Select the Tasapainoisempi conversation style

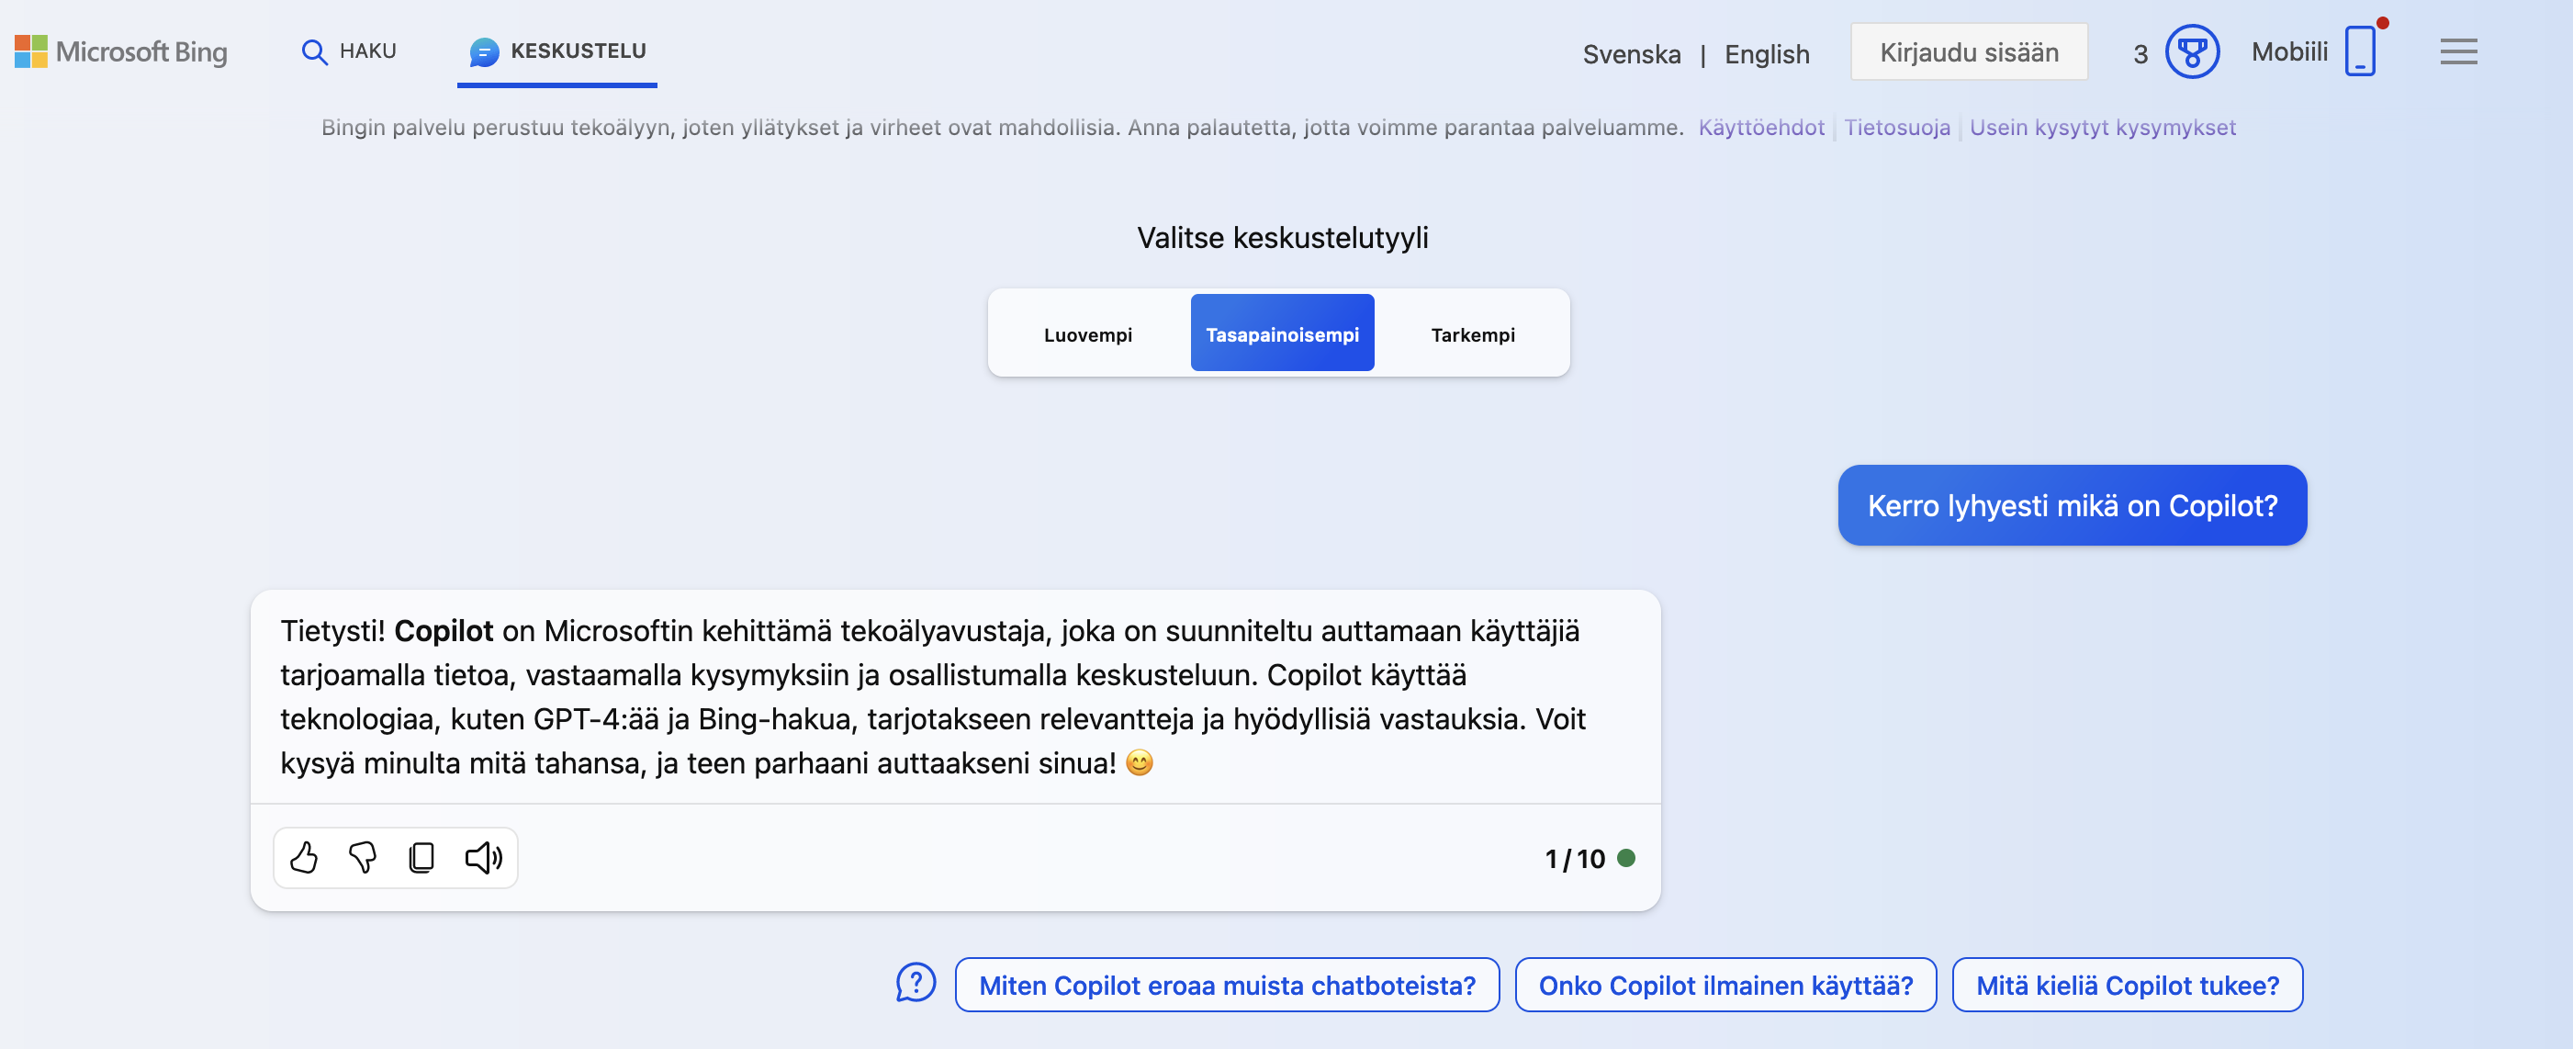1282,334
